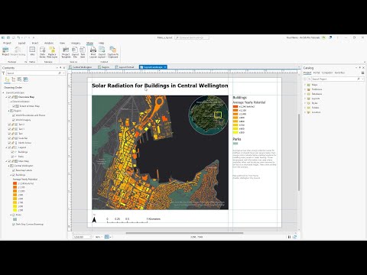Close the Layout Landscape view tab
Viewport: 367px width, 275px height.
click(165, 67)
